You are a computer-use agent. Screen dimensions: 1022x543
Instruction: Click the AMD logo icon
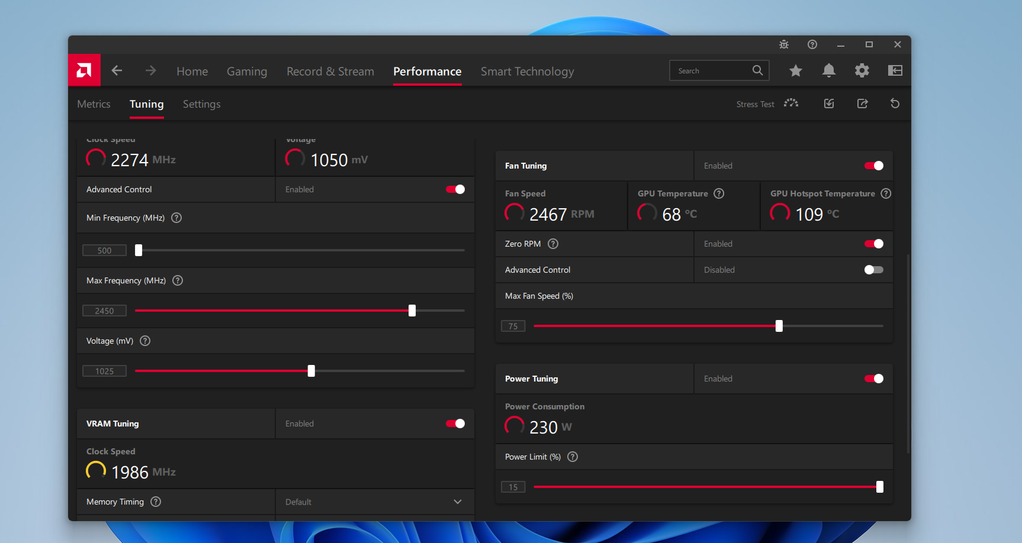coord(84,70)
